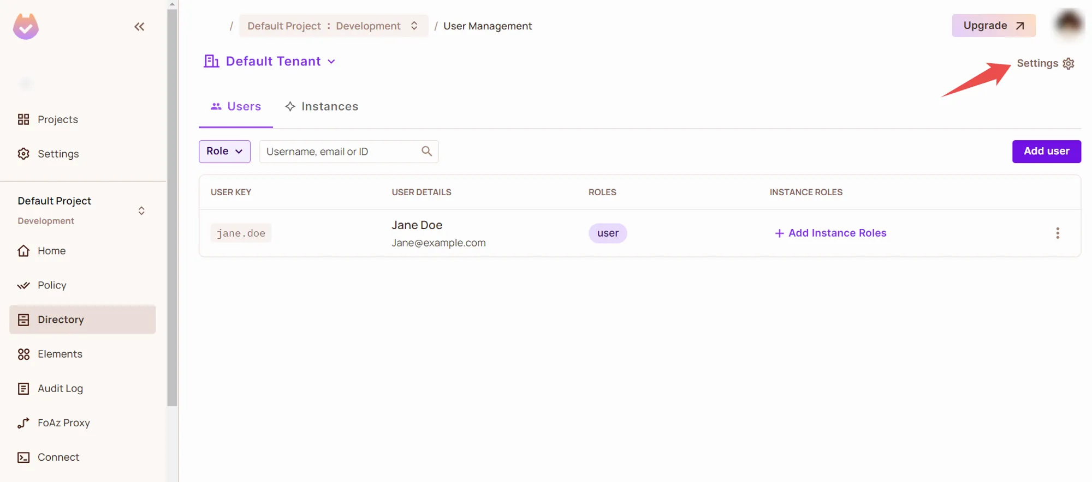Viewport: 1092px width, 482px height.
Task: Expand sidebar Default Project Development selector
Action: click(141, 210)
